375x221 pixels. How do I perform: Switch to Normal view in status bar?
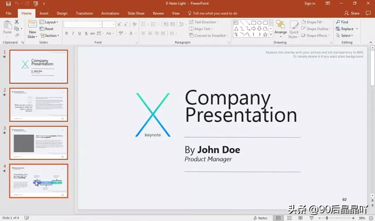(278, 218)
